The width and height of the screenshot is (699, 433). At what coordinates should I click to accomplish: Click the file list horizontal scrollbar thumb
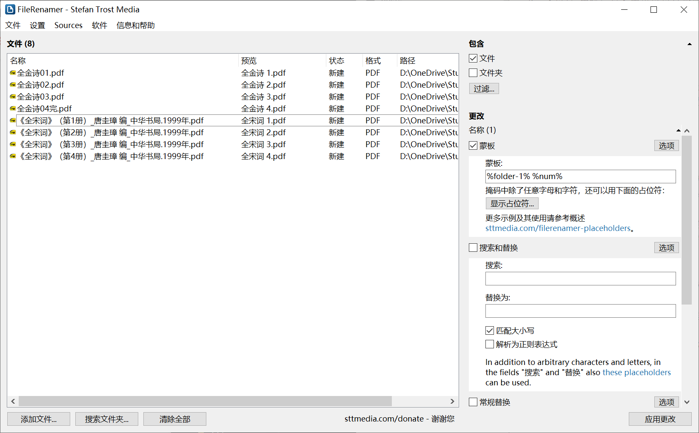click(x=205, y=401)
